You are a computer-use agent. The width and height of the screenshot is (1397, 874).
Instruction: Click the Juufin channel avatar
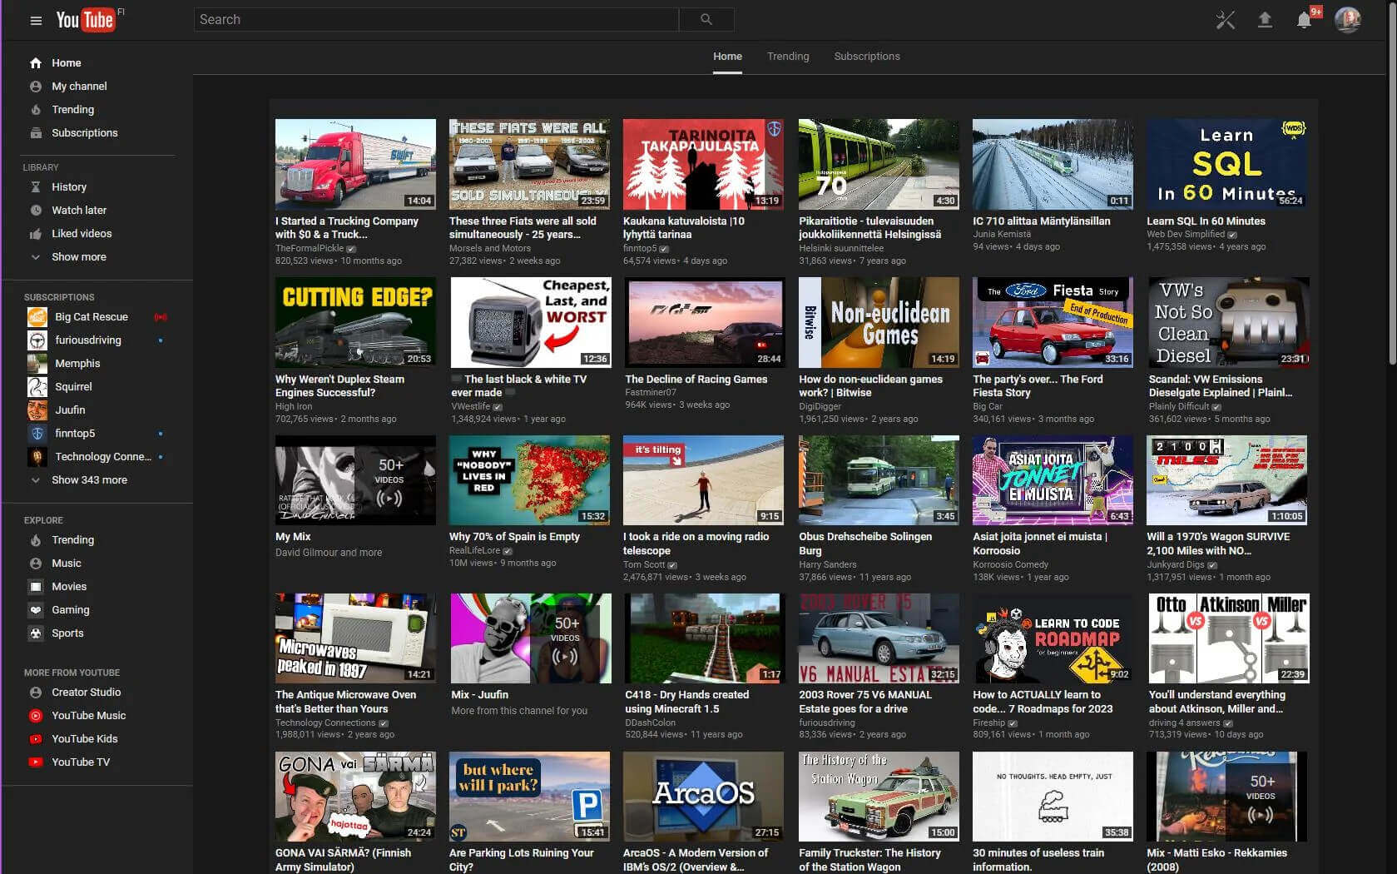pyautogui.click(x=37, y=410)
